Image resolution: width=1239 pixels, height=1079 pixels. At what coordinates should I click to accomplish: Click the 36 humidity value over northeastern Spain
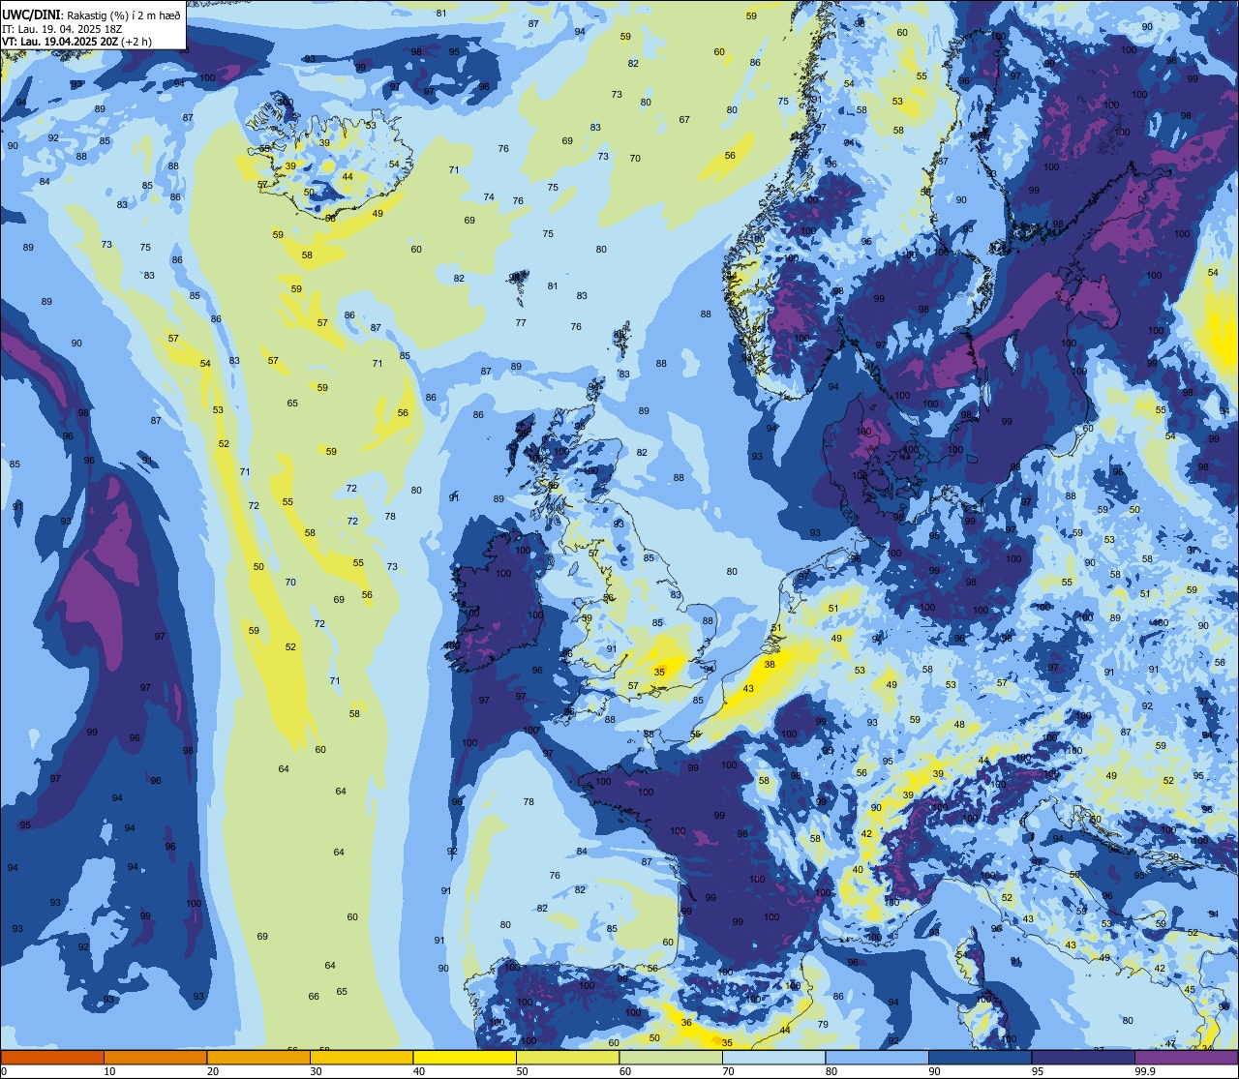pyautogui.click(x=686, y=1023)
